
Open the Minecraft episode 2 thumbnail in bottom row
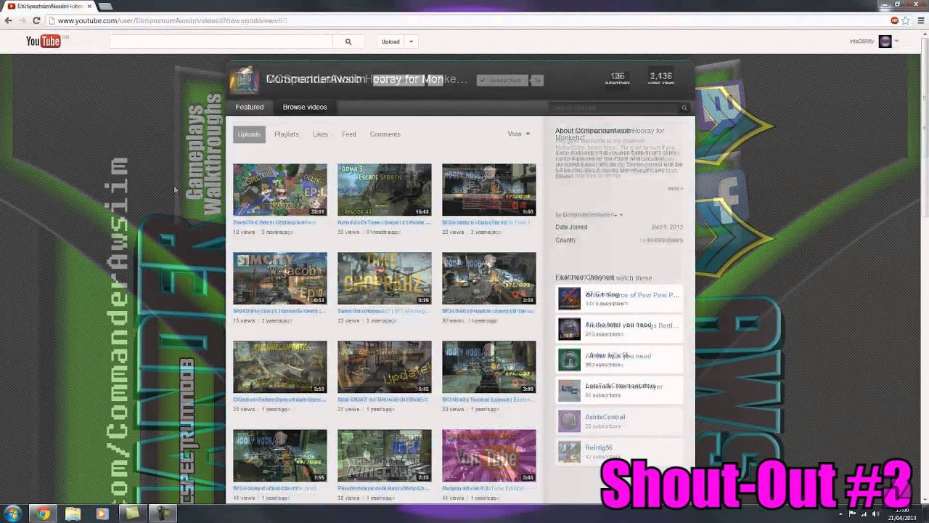coord(385,455)
